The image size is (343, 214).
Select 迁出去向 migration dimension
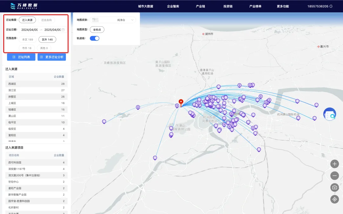[47, 20]
